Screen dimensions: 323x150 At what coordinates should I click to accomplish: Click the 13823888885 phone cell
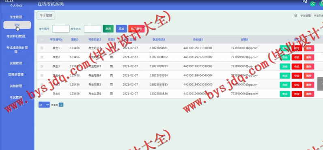159,85
